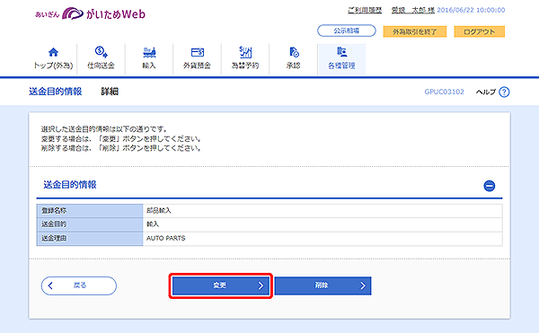Screen dimensions: 539x333
Task: Open the 輸入 import ship icon
Action: (149, 52)
